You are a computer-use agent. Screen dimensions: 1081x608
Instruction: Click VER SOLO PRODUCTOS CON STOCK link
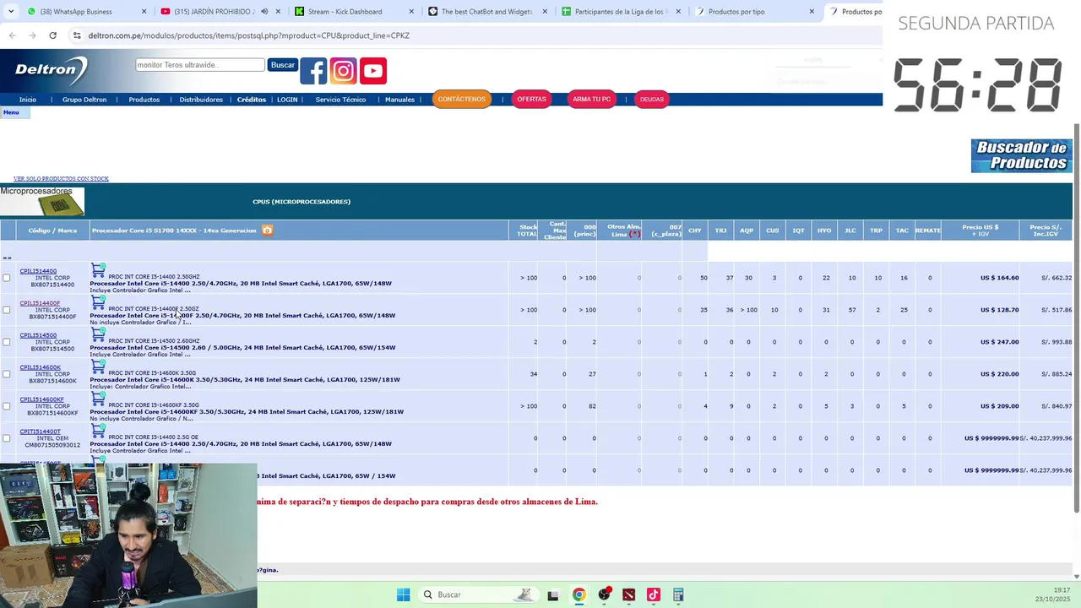point(61,179)
